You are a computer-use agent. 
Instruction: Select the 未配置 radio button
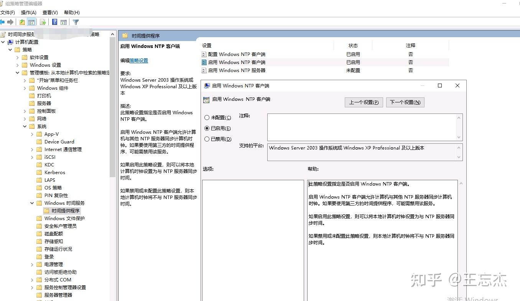point(207,118)
